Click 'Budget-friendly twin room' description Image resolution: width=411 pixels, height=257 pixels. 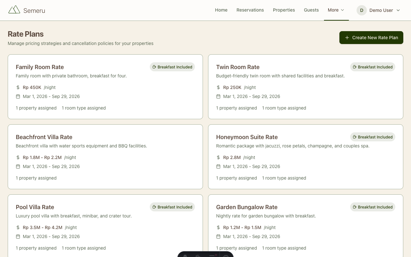pos(280,76)
